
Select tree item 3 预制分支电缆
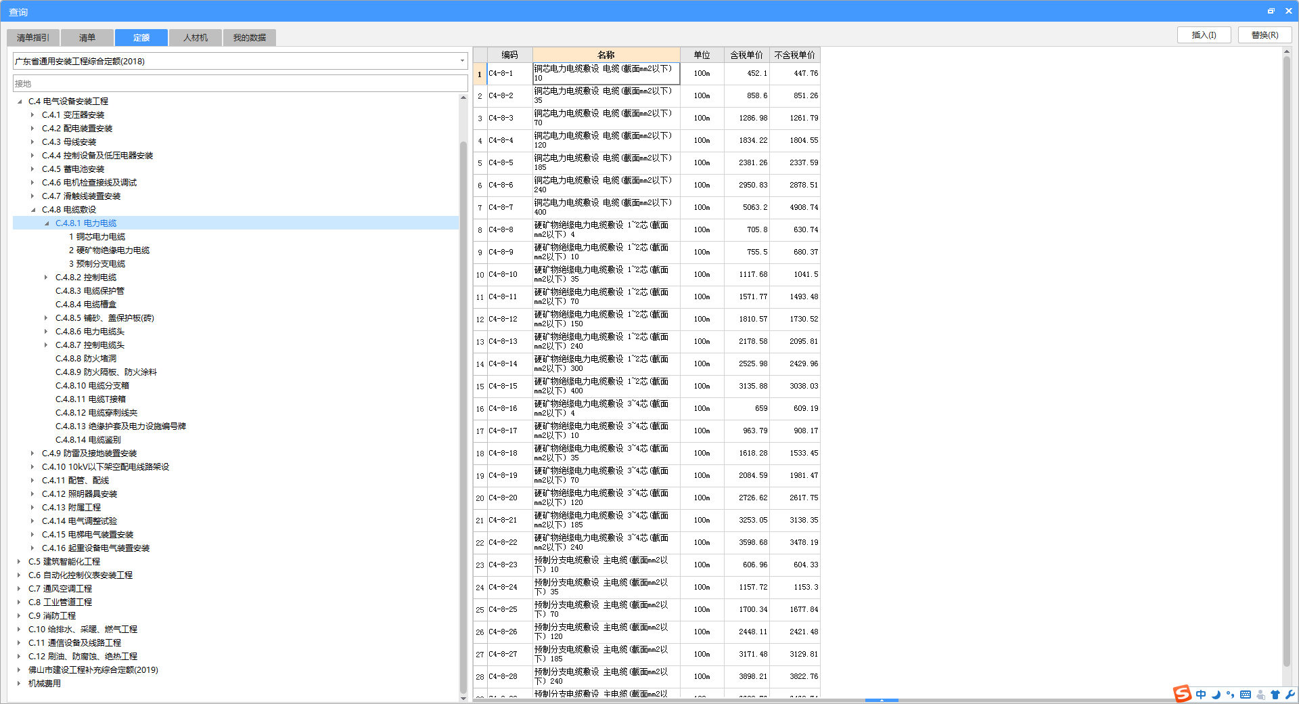click(x=97, y=264)
